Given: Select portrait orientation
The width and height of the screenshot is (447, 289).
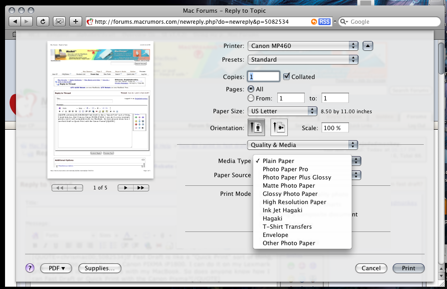Looking at the screenshot, I should (x=256, y=127).
